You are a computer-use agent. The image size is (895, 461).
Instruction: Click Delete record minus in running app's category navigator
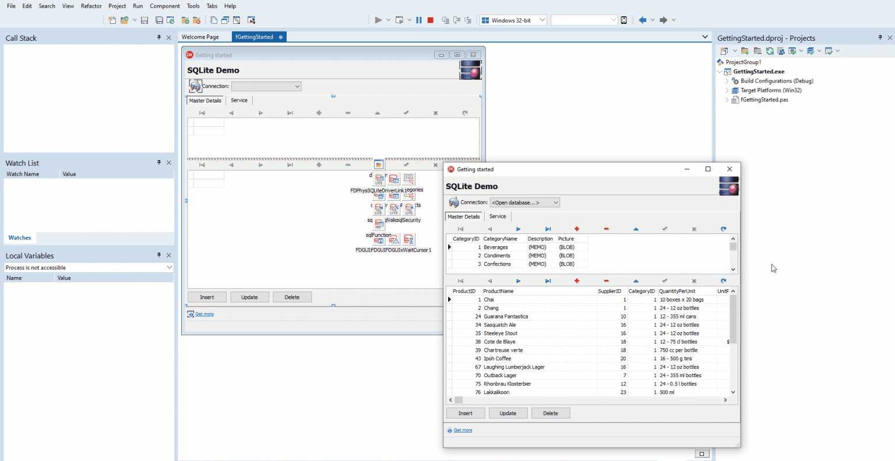click(x=607, y=229)
